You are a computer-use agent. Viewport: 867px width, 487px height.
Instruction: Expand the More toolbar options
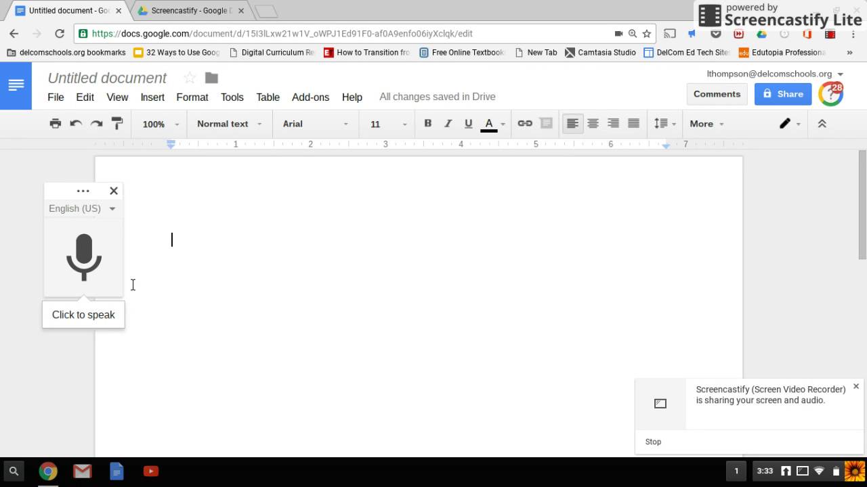click(706, 124)
